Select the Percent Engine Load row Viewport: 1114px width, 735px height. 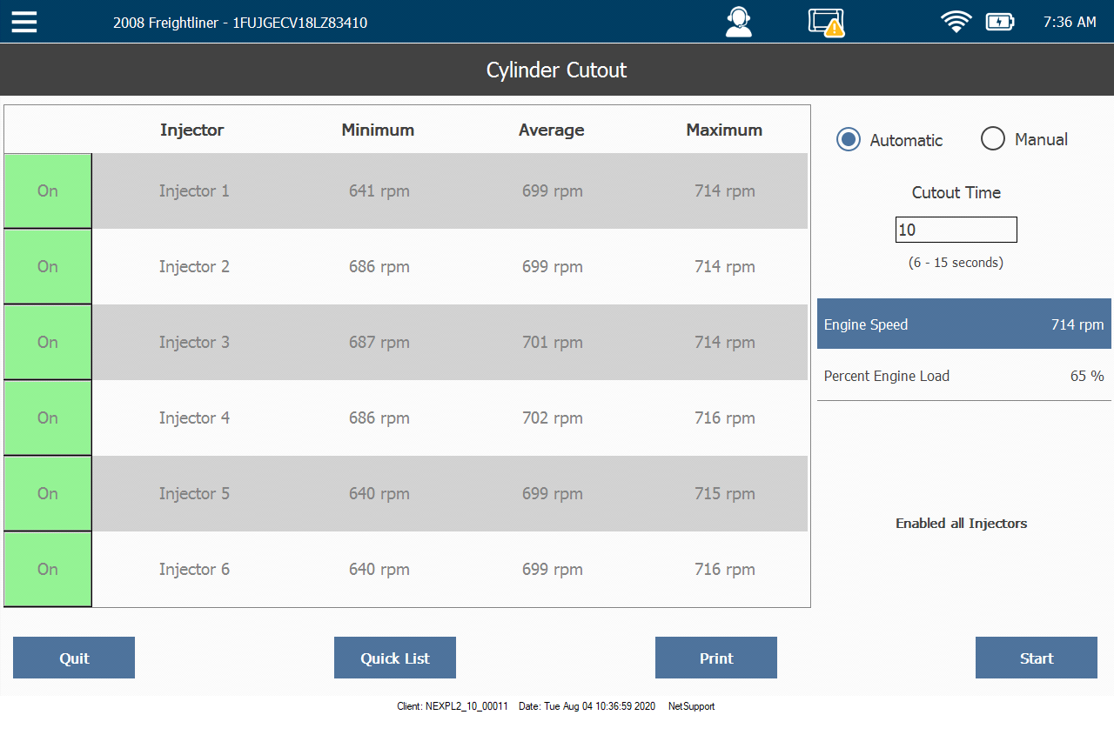pos(963,377)
